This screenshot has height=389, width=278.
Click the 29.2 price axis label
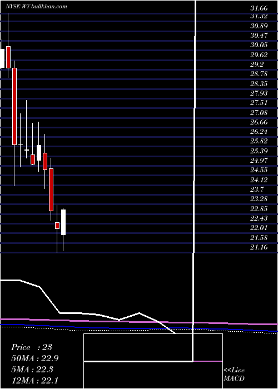coord(257,64)
